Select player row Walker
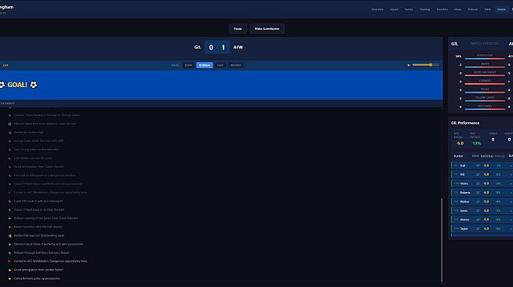513x287 pixels. point(482,202)
